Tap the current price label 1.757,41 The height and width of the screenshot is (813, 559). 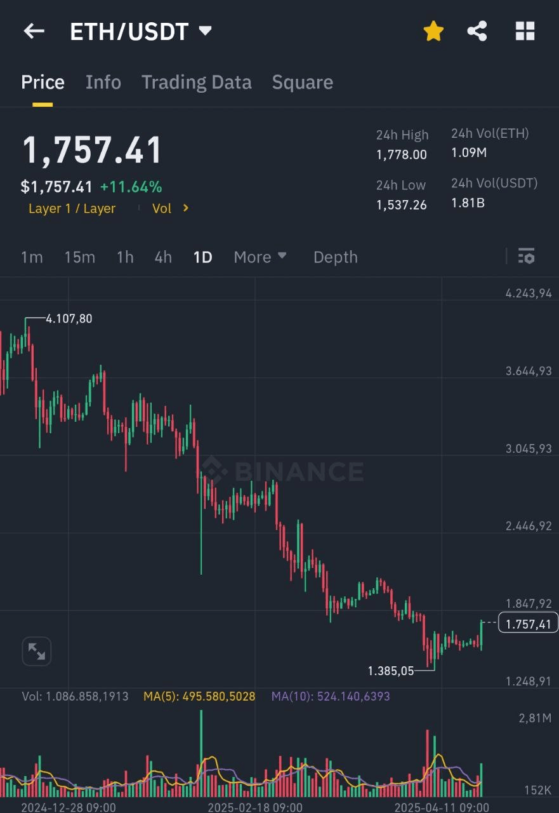[529, 624]
